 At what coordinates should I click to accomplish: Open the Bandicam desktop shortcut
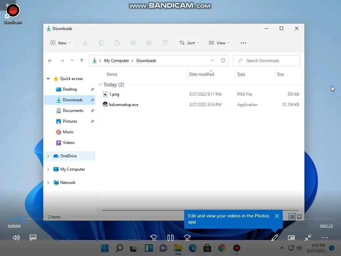tap(13, 13)
